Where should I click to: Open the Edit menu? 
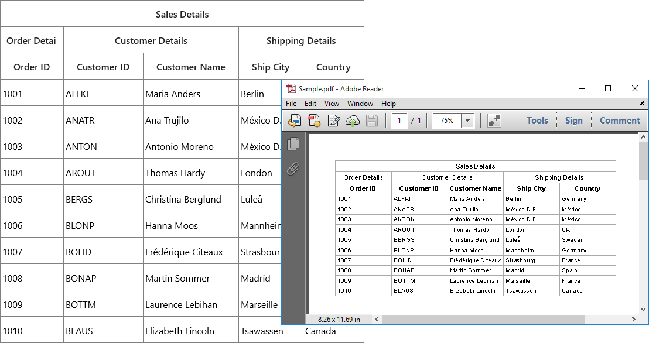tap(310, 104)
